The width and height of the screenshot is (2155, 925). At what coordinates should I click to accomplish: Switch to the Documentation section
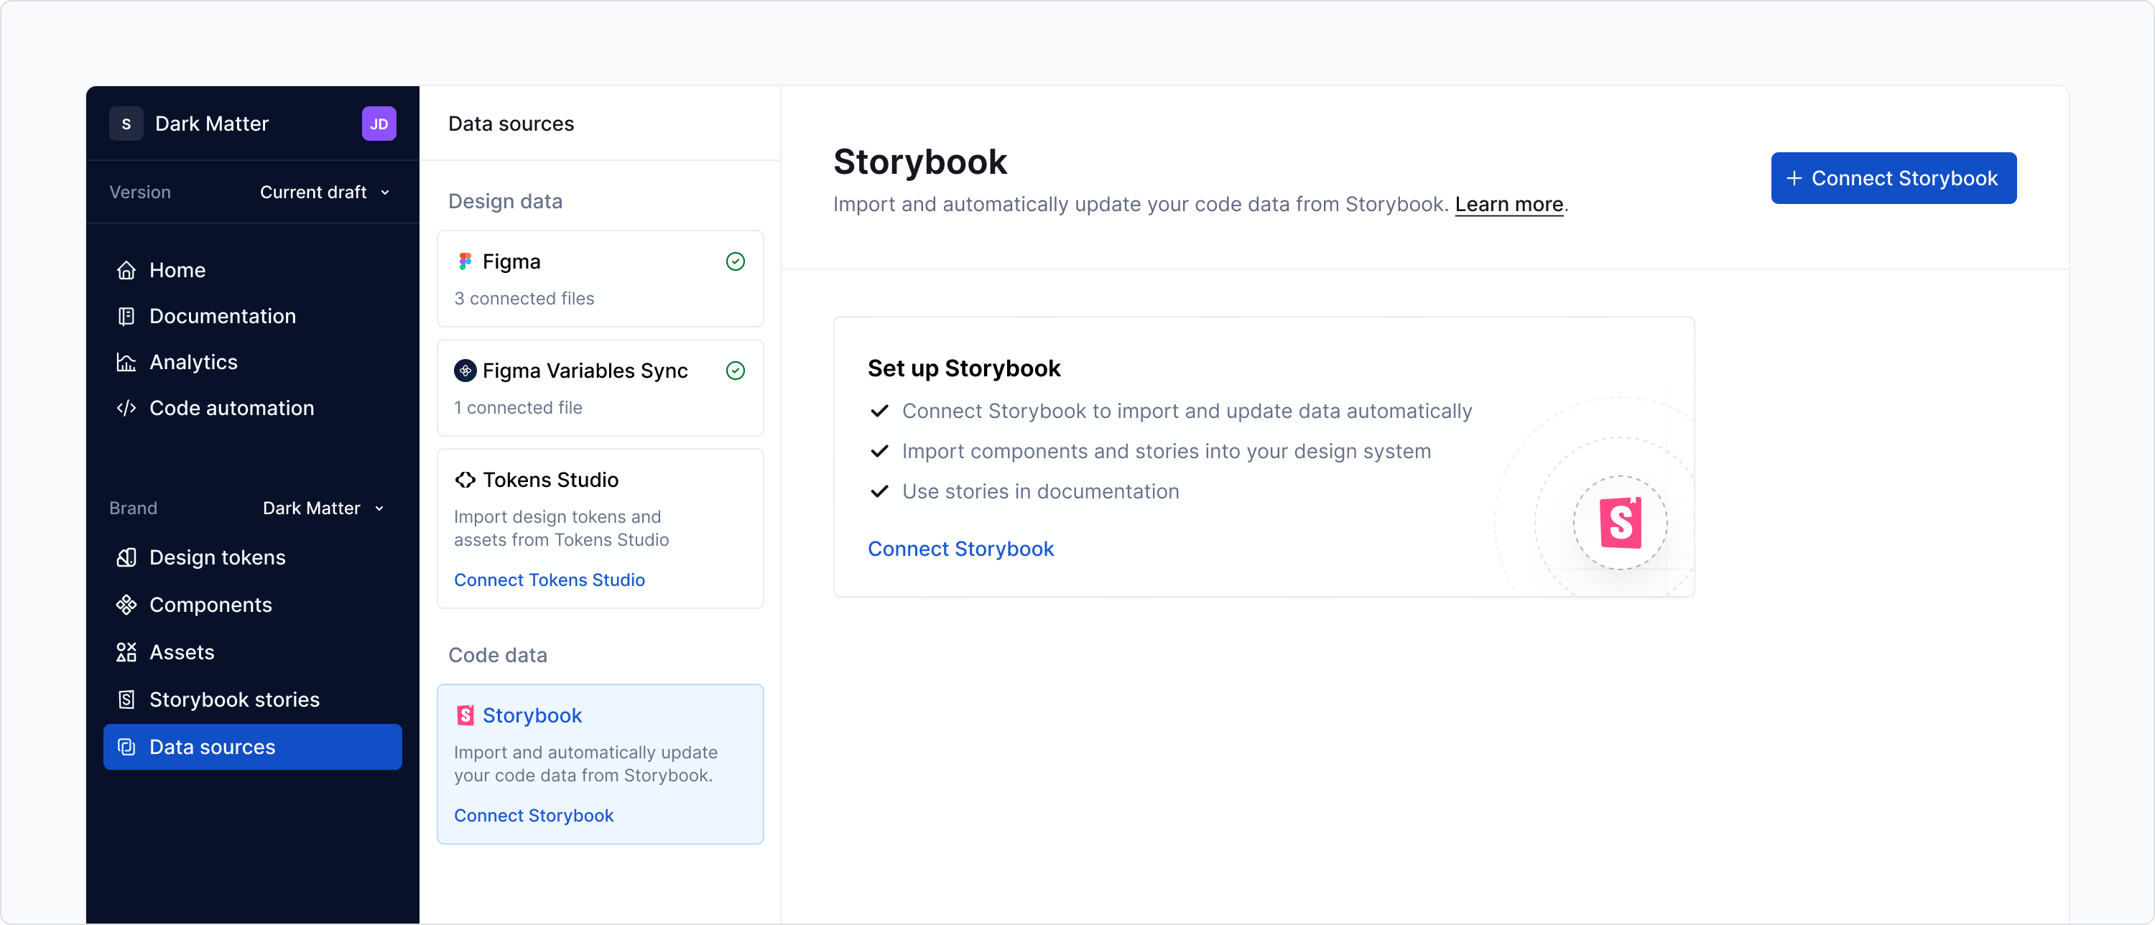point(222,316)
